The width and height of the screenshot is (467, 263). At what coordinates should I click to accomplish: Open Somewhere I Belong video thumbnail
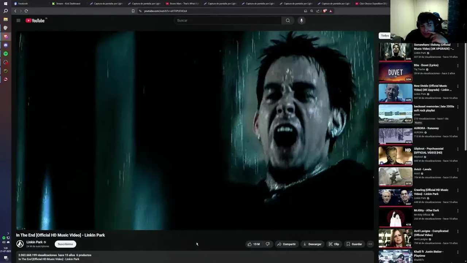pos(395,52)
